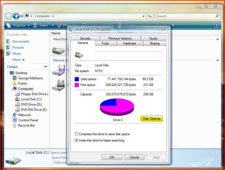Click the blue Used space color swatch

click(77, 79)
